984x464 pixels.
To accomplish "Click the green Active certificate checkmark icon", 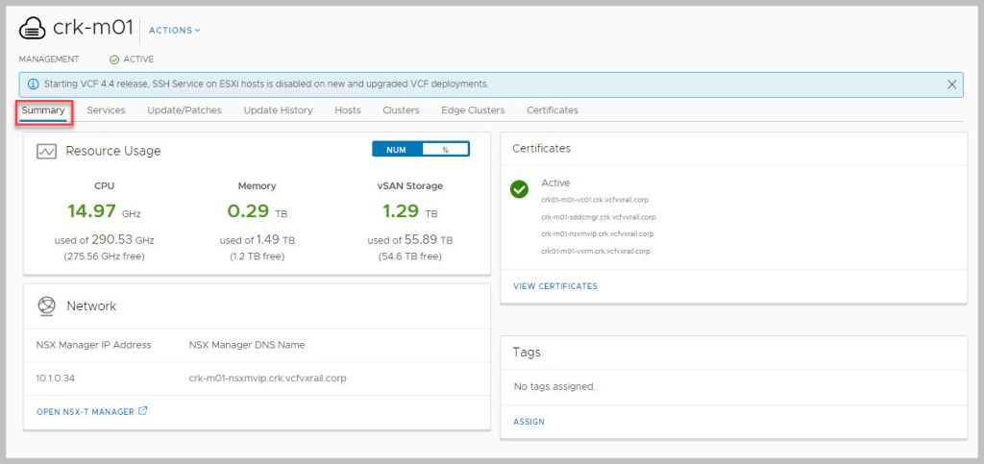I will pos(519,189).
